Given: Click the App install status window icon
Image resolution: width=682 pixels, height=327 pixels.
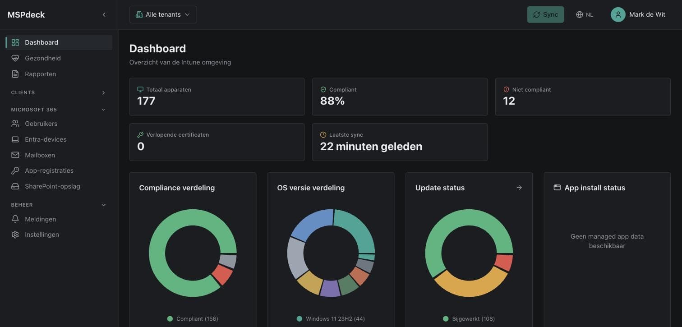Looking at the screenshot, I should 557,188.
